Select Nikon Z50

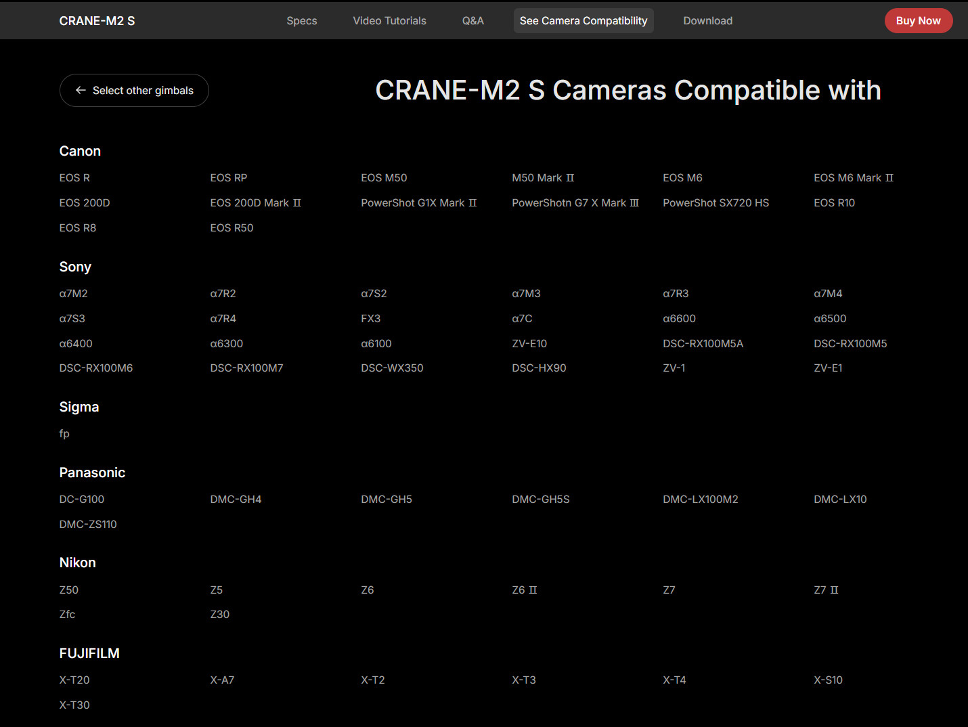(69, 590)
